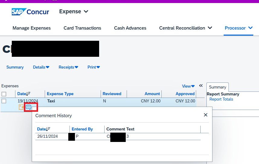Click the comment bubble icon on the Taxi row
This screenshot has width=259, height=164.
pos(28,107)
